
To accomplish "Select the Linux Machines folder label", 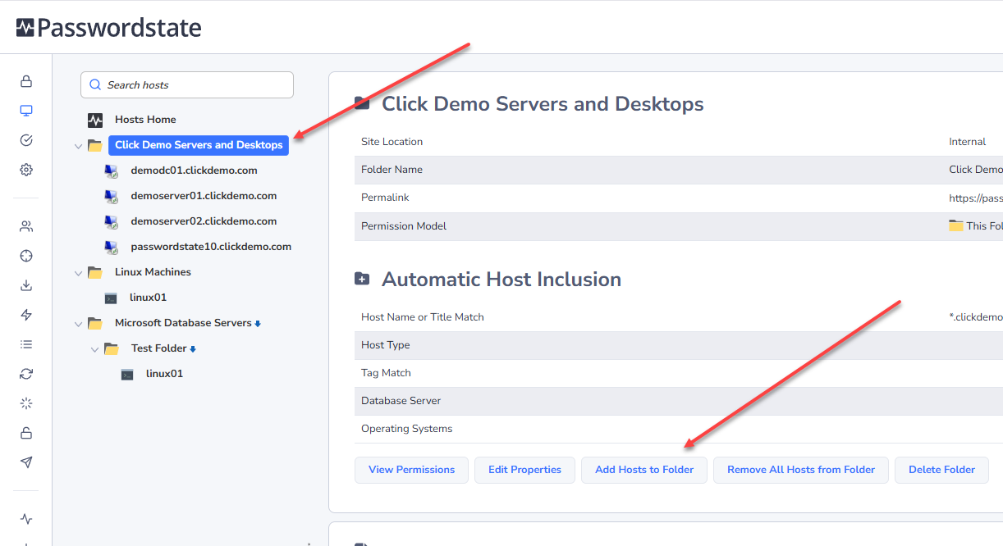I will coord(153,272).
